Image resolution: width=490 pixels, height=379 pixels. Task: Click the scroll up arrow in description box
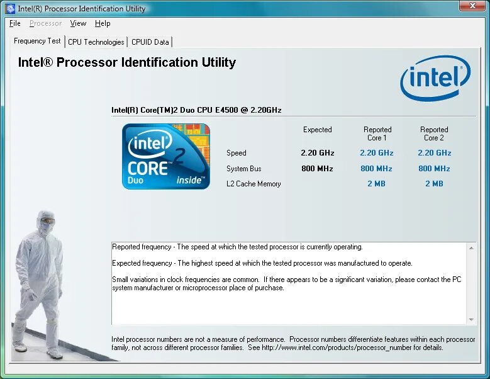471,248
